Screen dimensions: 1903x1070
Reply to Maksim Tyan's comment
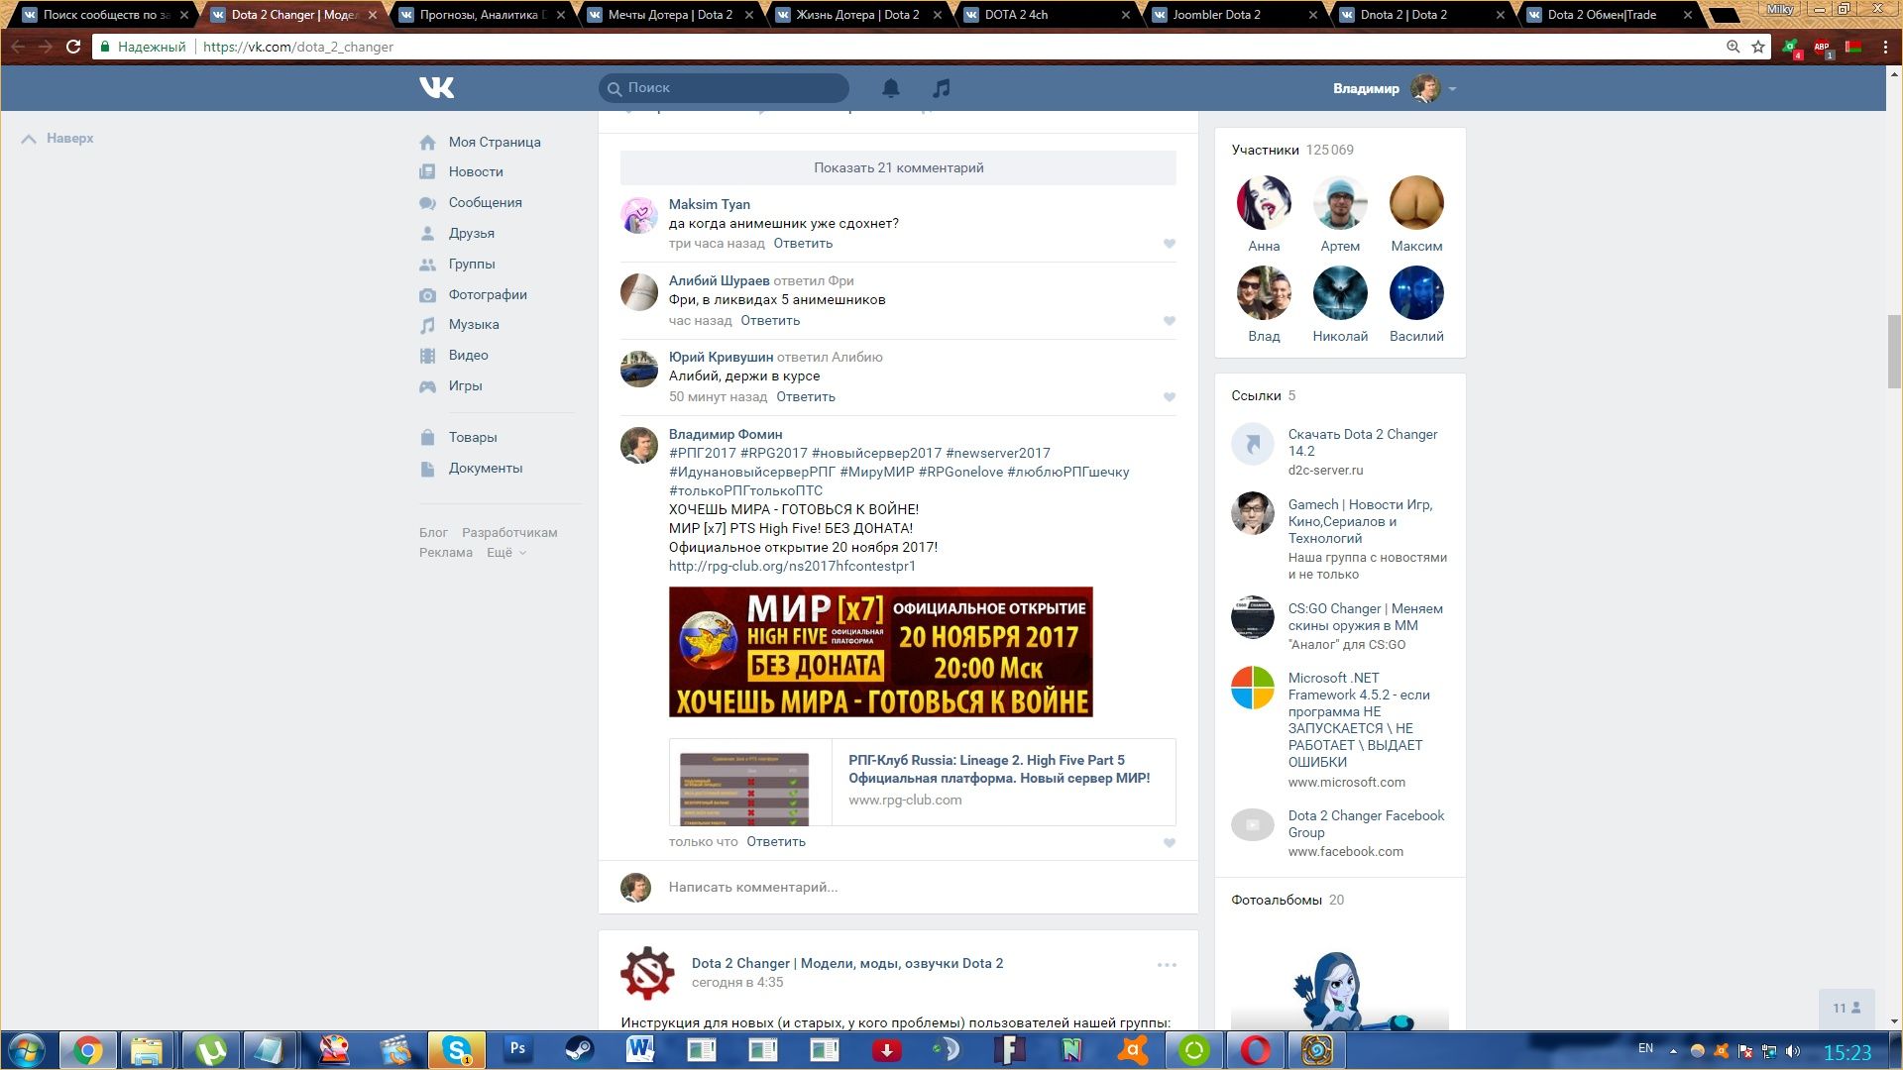803,244
